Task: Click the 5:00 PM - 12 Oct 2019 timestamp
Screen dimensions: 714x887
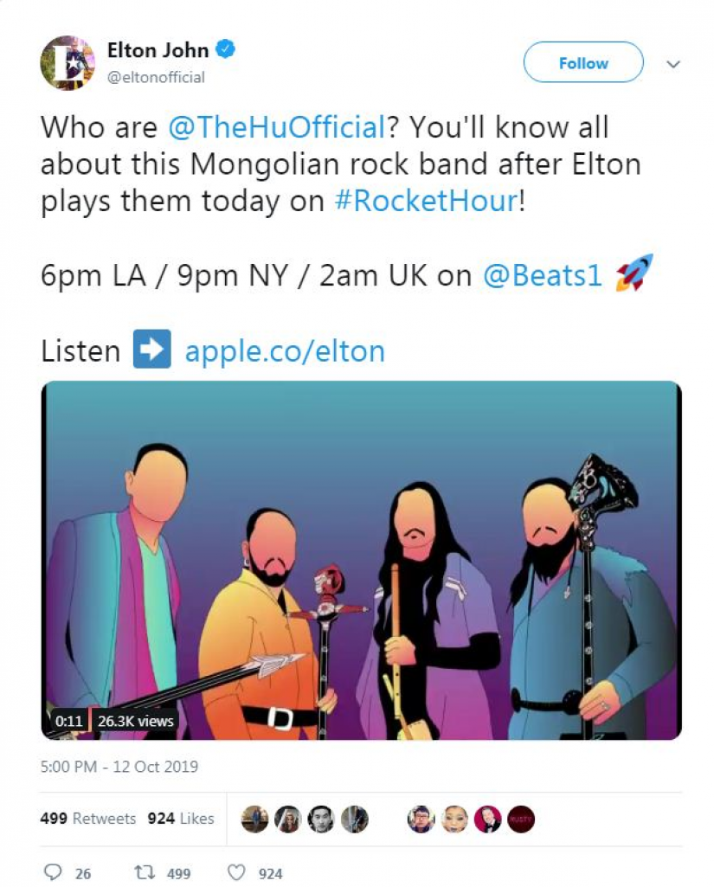Action: click(x=119, y=767)
